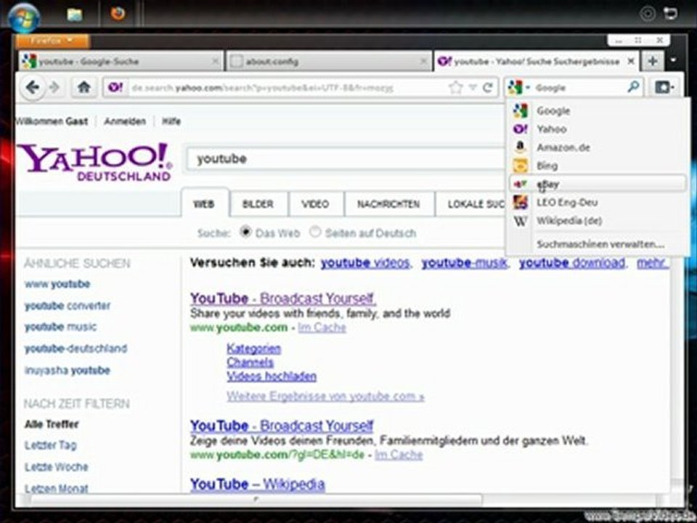This screenshot has height=523, width=697.
Task: Switch to the VIDEO search tab
Action: pyautogui.click(x=315, y=204)
